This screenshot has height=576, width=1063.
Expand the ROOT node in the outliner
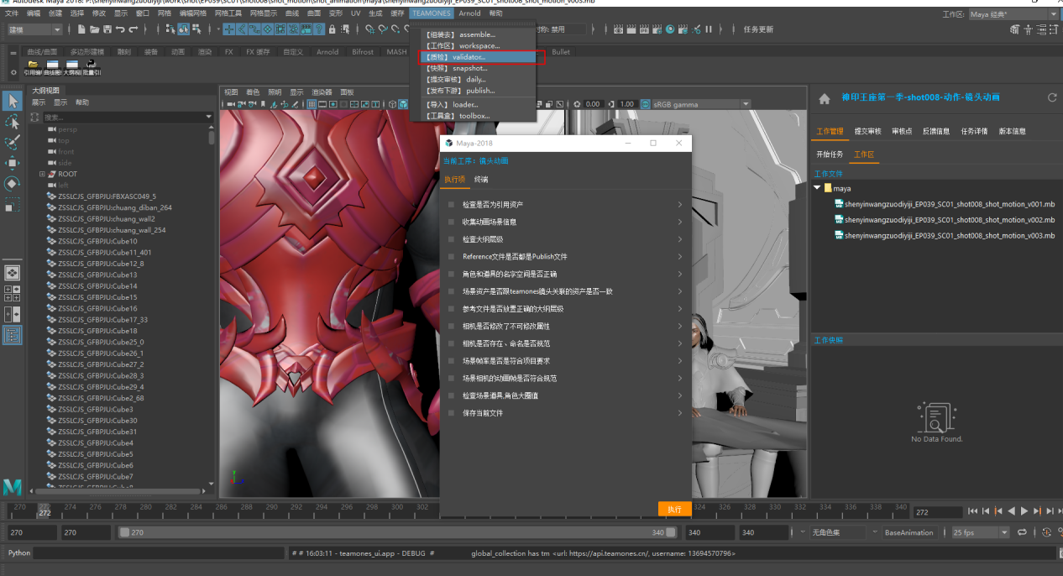pyautogui.click(x=42, y=174)
